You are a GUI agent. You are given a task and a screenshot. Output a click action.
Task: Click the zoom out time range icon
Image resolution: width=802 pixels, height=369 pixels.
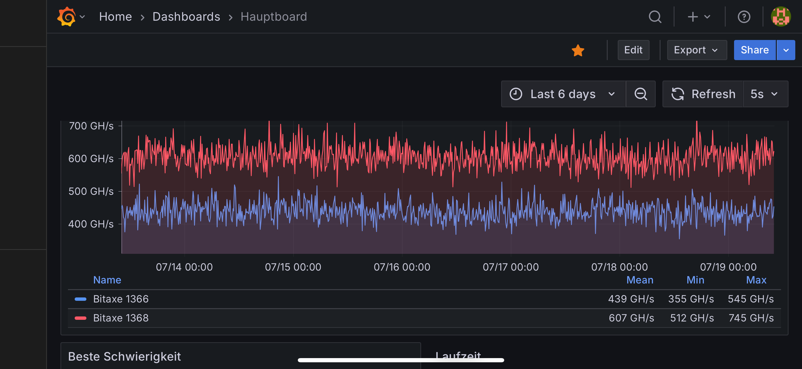click(641, 94)
